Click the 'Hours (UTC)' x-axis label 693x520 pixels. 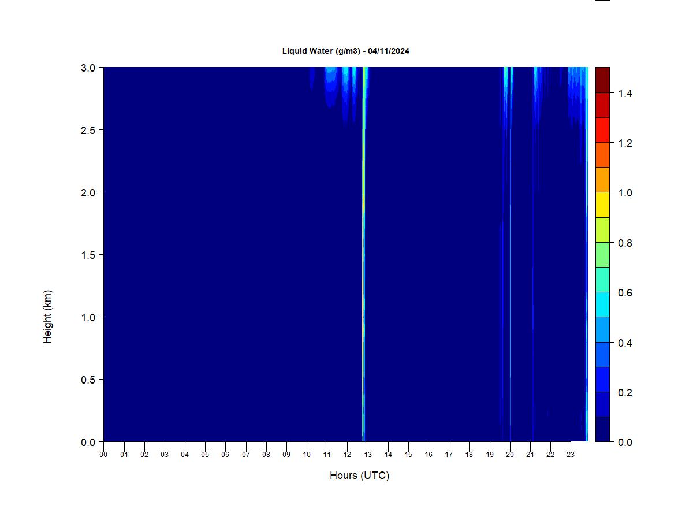point(359,476)
